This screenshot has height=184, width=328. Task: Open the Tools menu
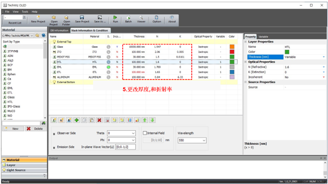(x=25, y=12)
